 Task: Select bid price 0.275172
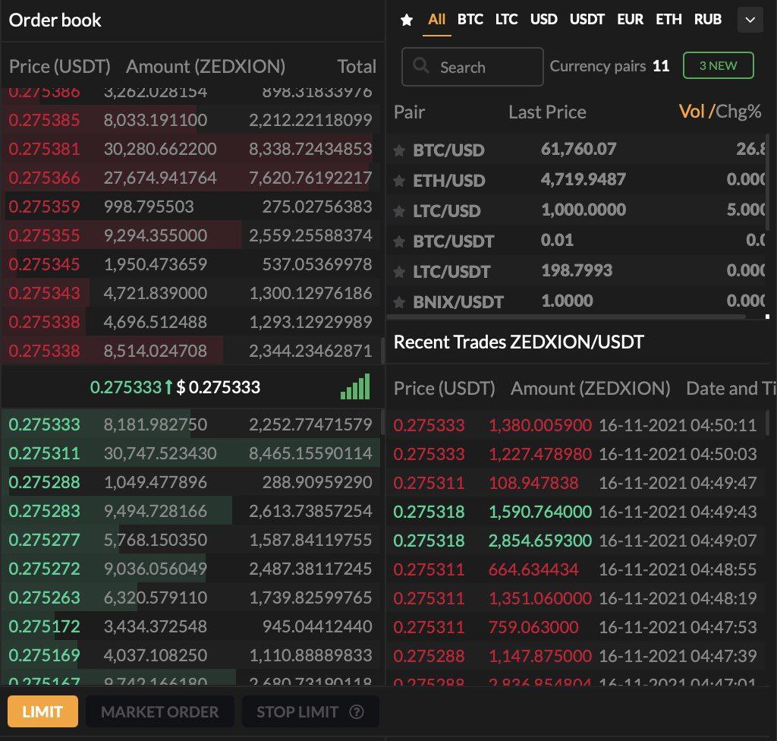44,626
